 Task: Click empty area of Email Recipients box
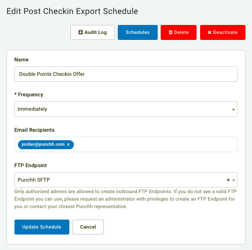tap(155, 145)
